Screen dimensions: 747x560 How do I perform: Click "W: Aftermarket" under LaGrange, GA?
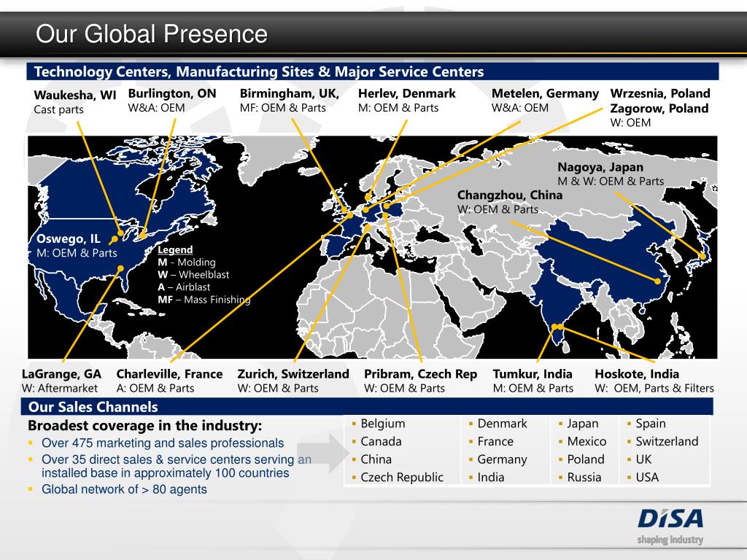point(60,388)
